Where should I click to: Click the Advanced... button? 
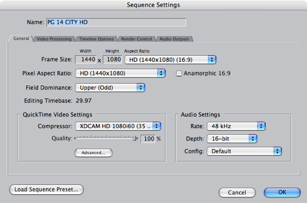click(93, 153)
